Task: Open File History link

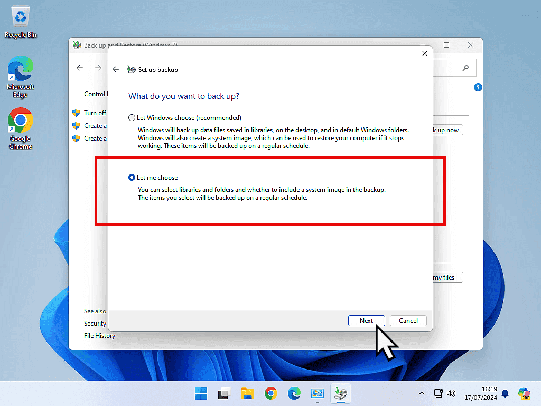Action: pos(99,336)
